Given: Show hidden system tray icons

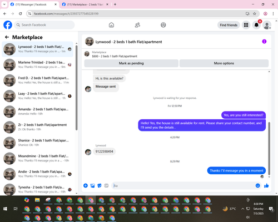Looking at the screenshot, I should click(242, 209).
